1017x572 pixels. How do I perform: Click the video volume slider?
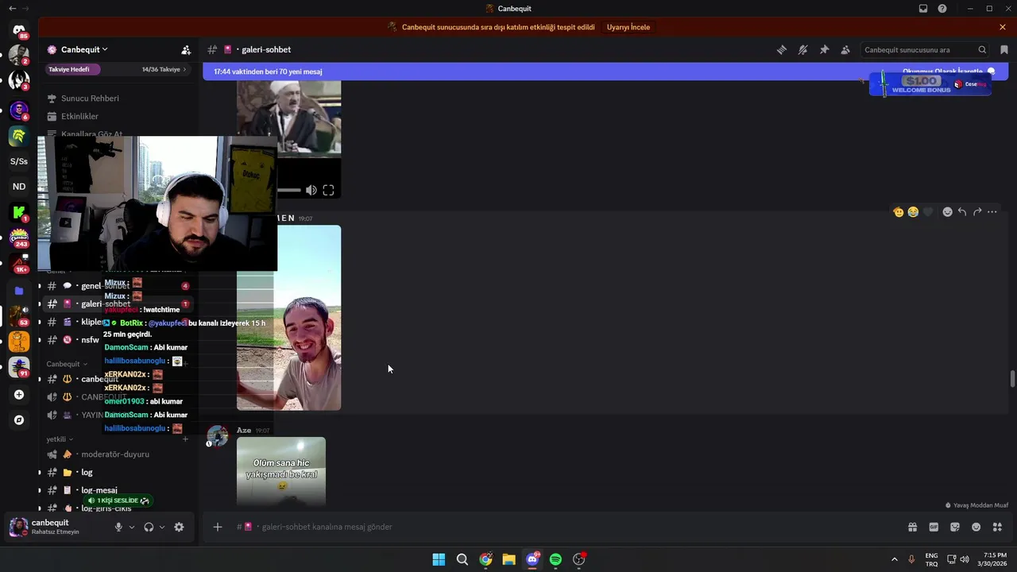coord(289,190)
